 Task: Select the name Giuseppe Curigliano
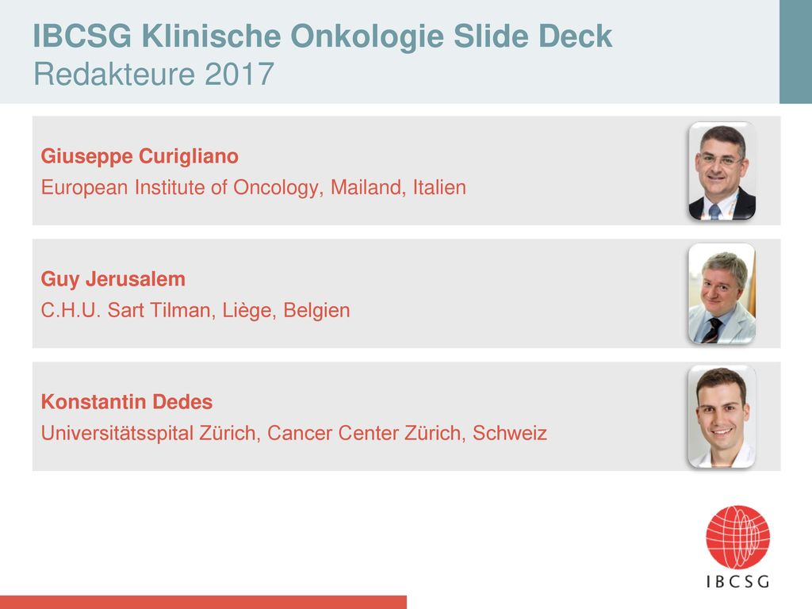(140, 156)
